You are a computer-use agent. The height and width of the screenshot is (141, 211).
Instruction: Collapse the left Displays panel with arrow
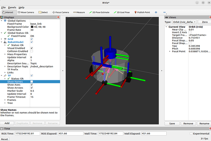pos(63,70)
